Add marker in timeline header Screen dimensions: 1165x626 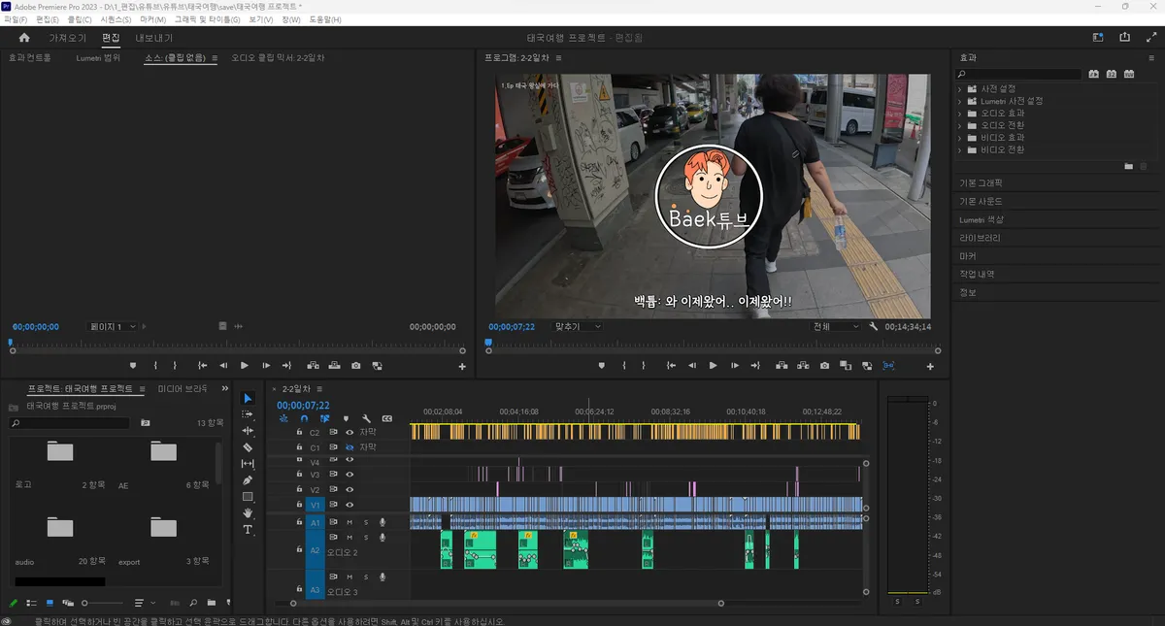(345, 418)
